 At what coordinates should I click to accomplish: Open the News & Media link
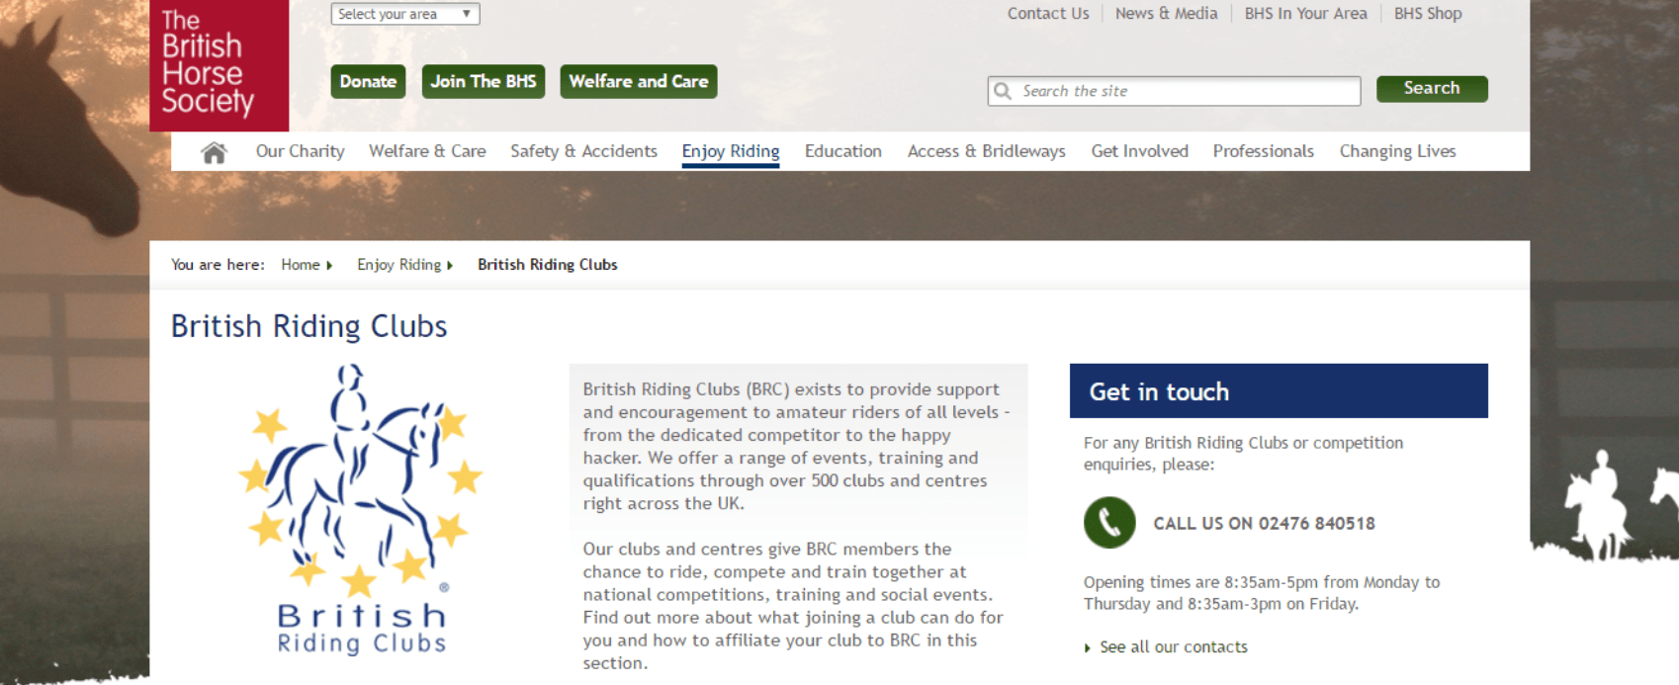point(1167,14)
